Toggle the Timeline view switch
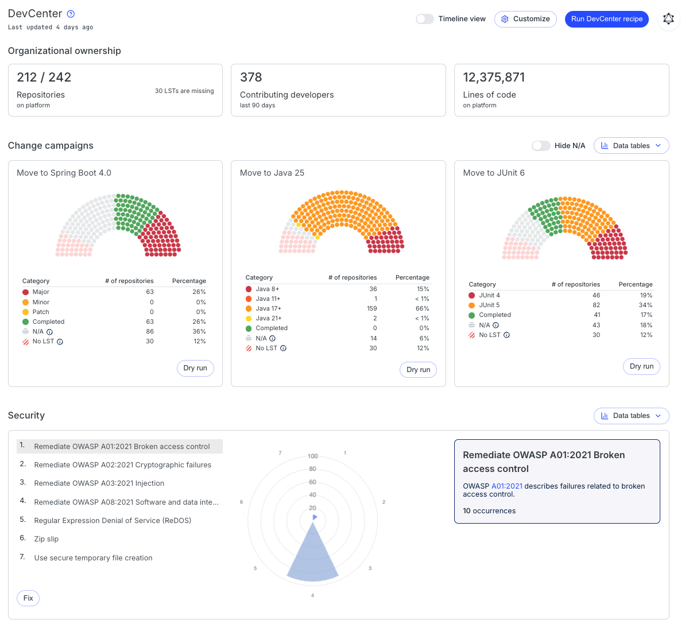685x631 pixels. click(425, 19)
